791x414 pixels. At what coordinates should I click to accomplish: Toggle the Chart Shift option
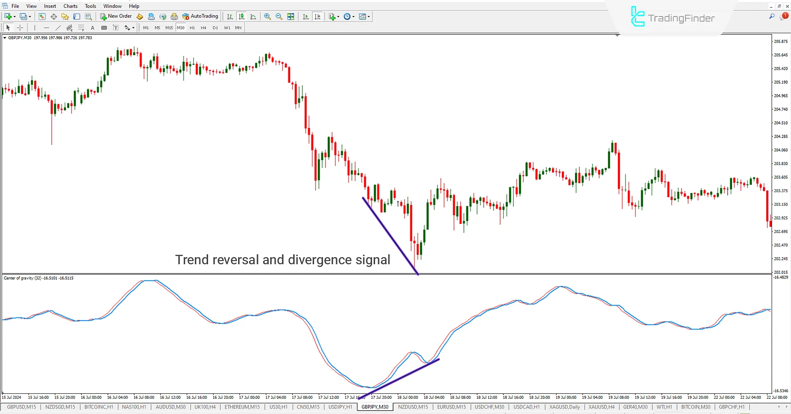[x=318, y=16]
